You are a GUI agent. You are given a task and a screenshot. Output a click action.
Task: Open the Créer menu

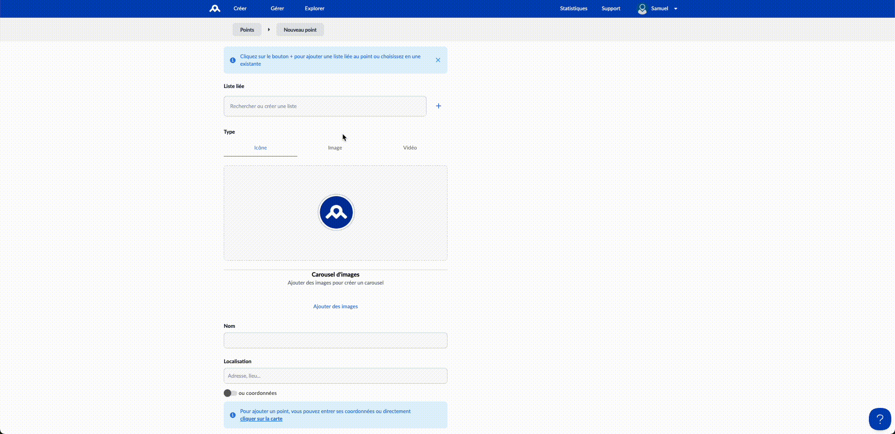click(240, 8)
